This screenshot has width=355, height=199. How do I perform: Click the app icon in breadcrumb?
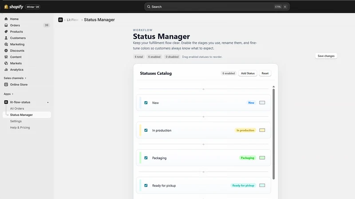[60, 20]
